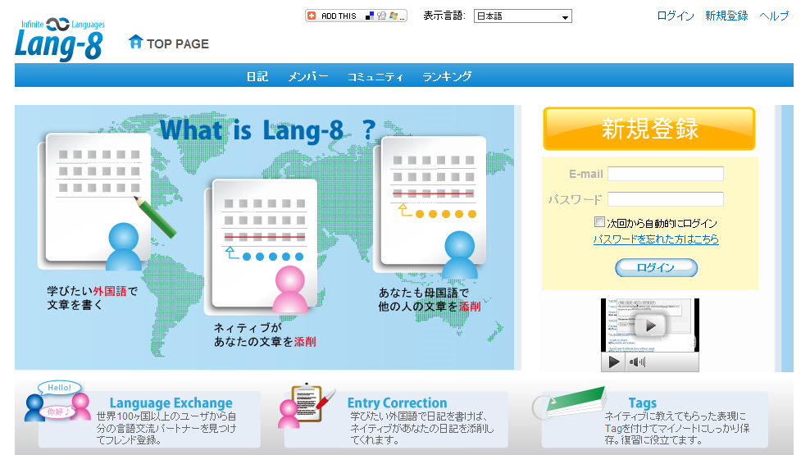Viewport: 810px width, 455px height.
Task: Click the Tags heading
Action: [x=642, y=403]
